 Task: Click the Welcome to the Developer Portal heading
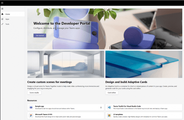click(x=62, y=23)
